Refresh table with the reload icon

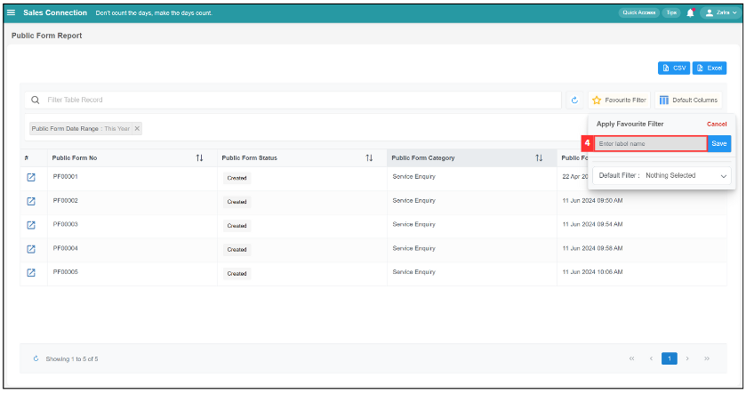574,100
